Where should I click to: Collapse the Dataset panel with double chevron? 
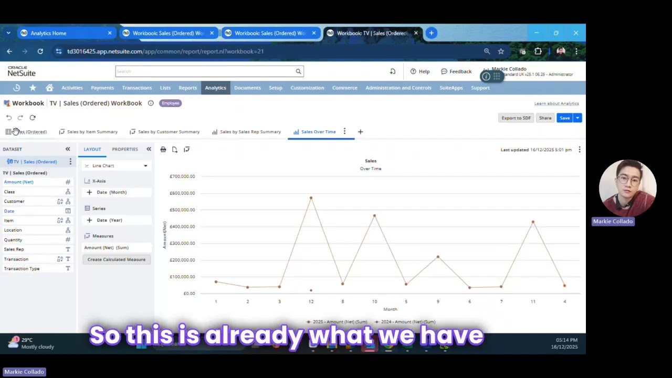68,149
